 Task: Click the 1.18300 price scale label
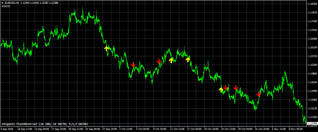[313, 4]
